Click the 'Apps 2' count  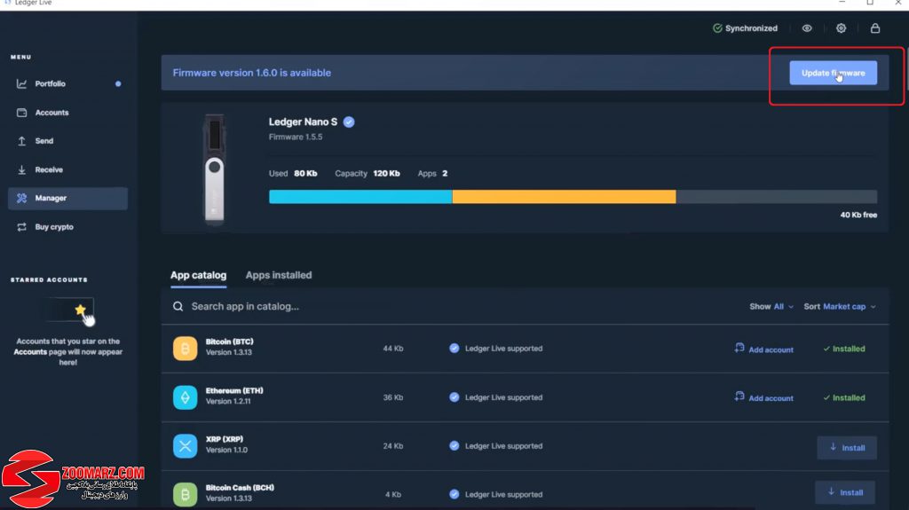click(x=432, y=173)
